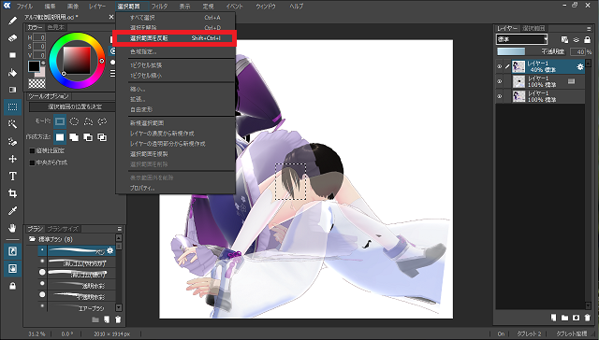Choose the Select Pen tool
599x340 pixels.
pos(12,141)
